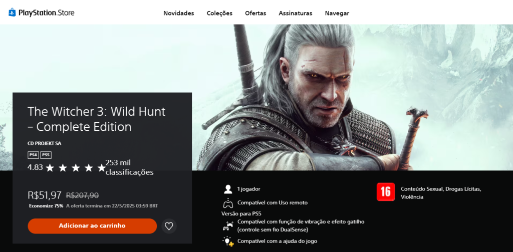This screenshot has width=513, height=252.
Task: Open the Novidades menu
Action: tap(179, 13)
